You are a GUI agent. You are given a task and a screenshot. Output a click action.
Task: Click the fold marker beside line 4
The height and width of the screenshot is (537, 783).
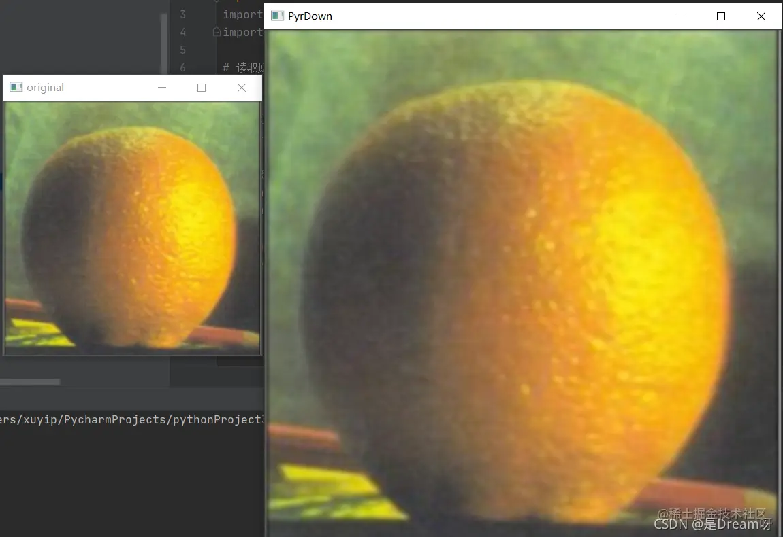pyautogui.click(x=217, y=32)
